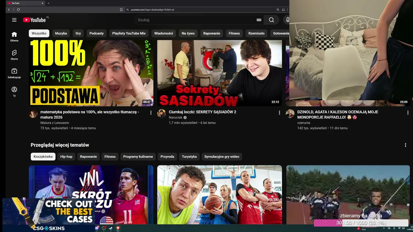Go to Główna in the sidebar
413x232 pixels.
(x=14, y=37)
